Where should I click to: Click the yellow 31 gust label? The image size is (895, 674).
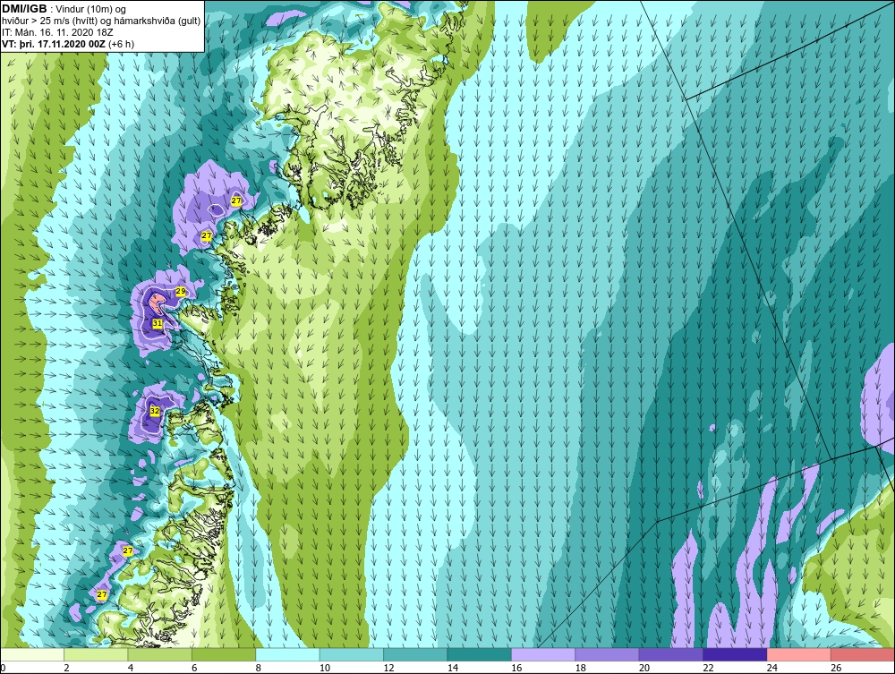(x=157, y=323)
